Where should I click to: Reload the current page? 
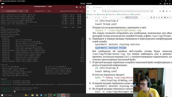pos(95,11)
